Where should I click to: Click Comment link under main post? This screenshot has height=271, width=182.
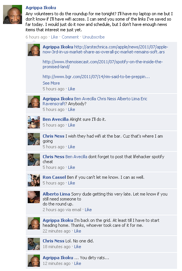70,37
